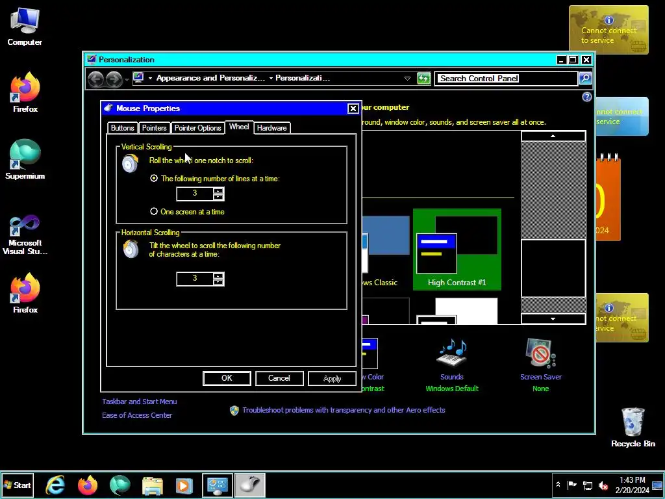The image size is (665, 499).
Task: Open the top Firefox desktop shortcut
Action: [25, 92]
